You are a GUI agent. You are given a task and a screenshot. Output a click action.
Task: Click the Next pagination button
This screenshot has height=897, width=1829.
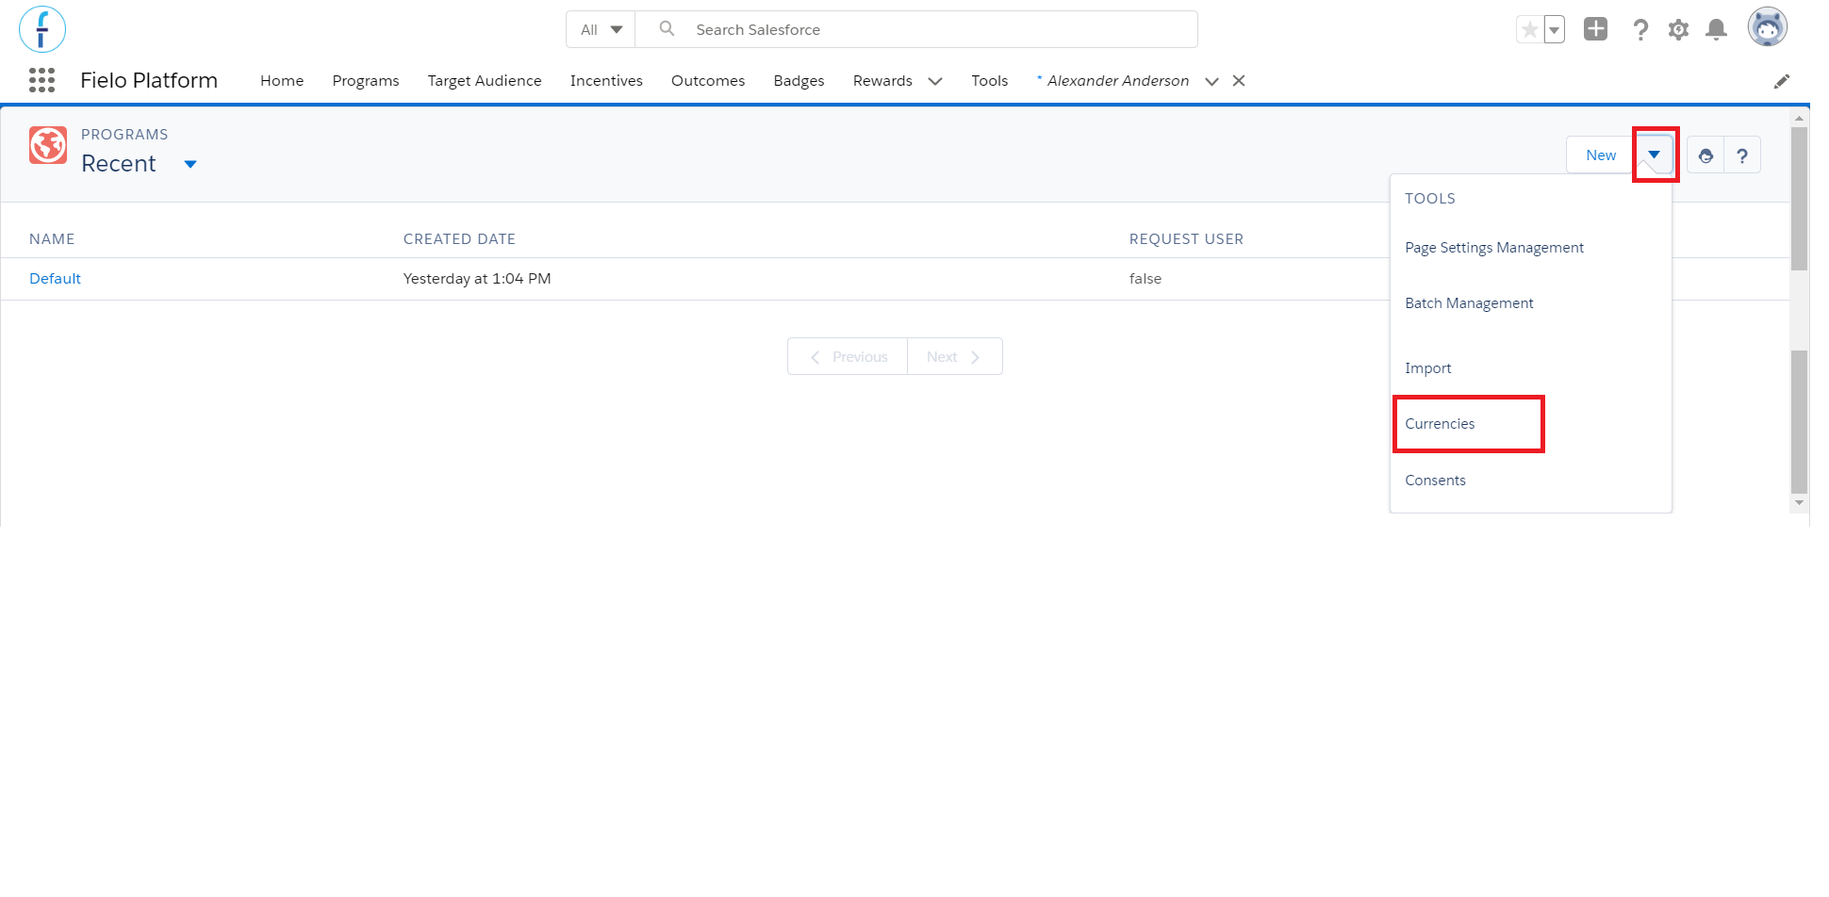click(954, 356)
